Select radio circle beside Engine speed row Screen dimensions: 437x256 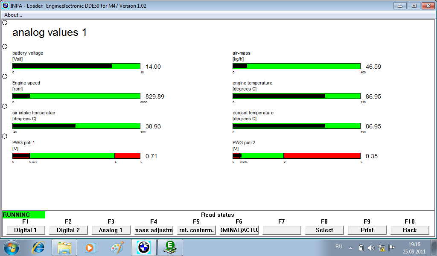tap(5, 76)
